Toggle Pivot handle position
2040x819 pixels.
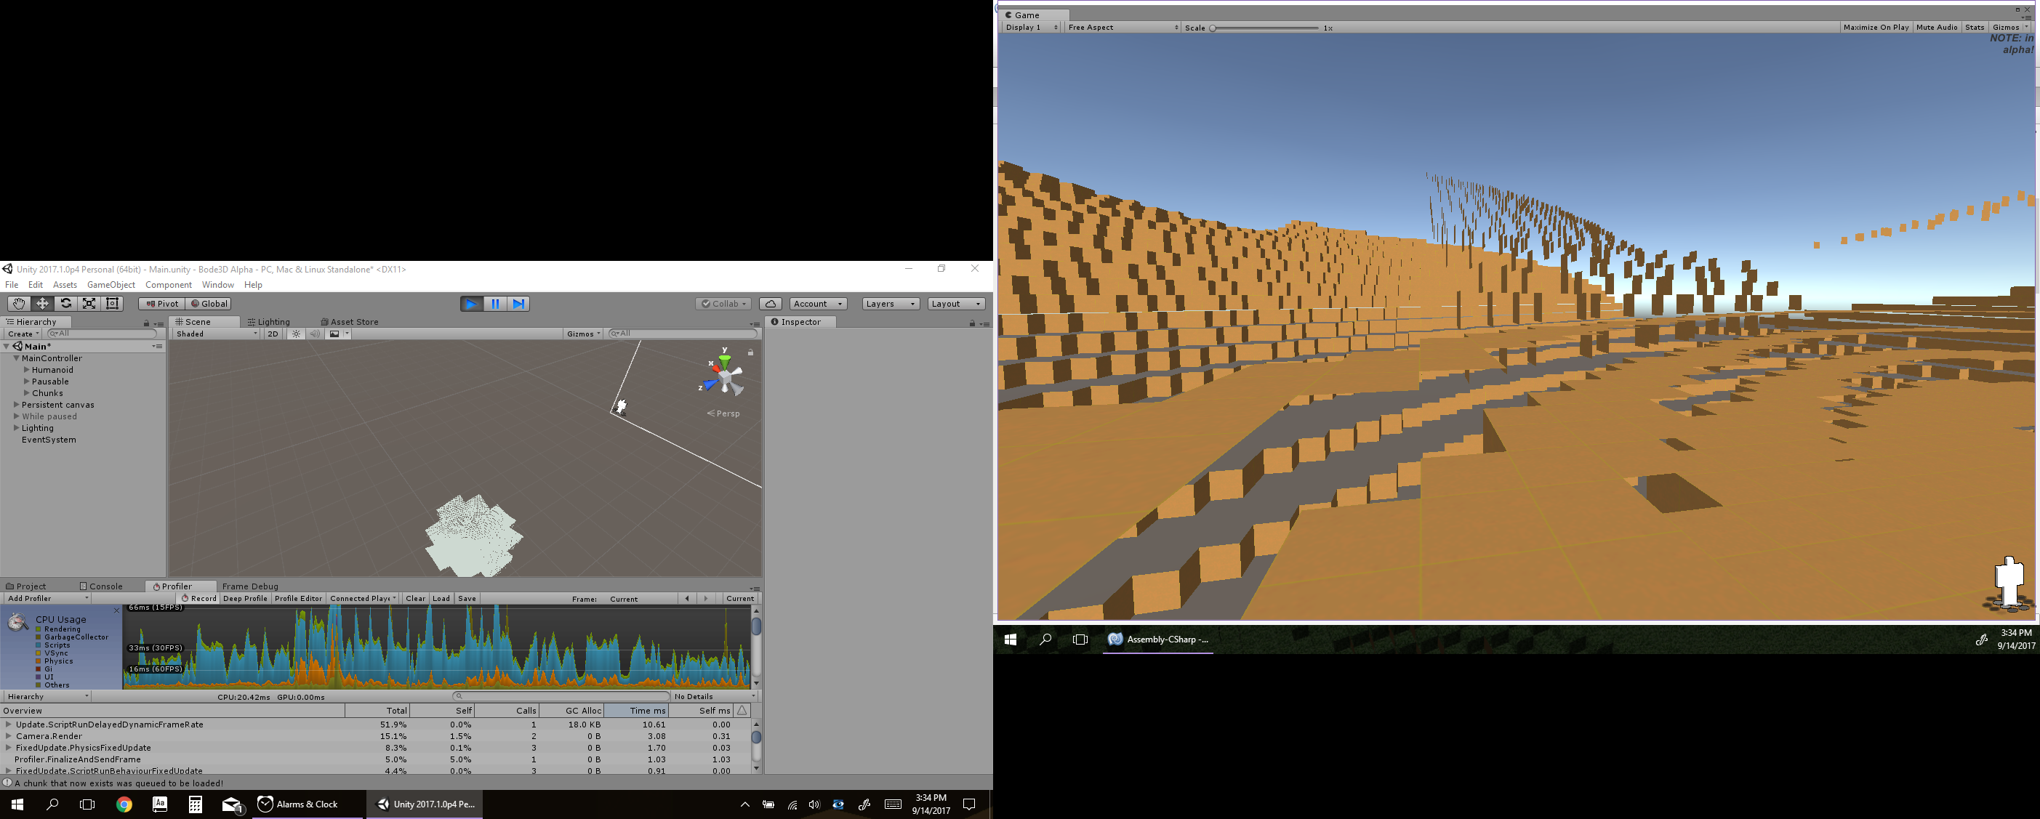[162, 304]
